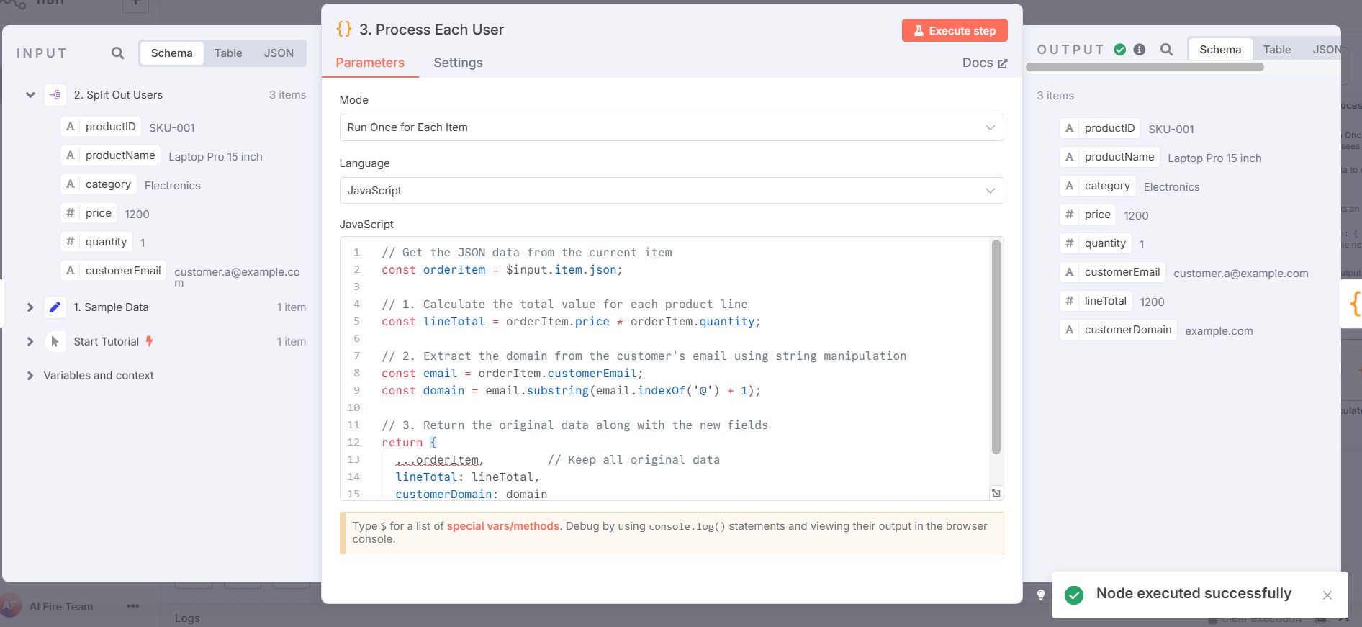Click the green output success checkmark
1362x627 pixels.
(1120, 50)
